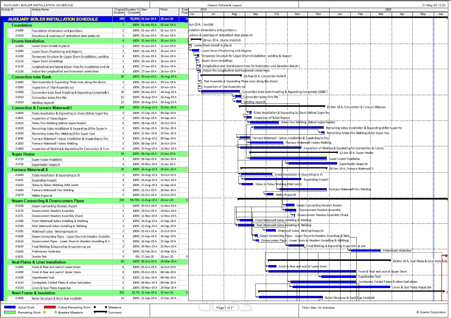Select the Activity ID column header
451x318 pixels.
16,11
